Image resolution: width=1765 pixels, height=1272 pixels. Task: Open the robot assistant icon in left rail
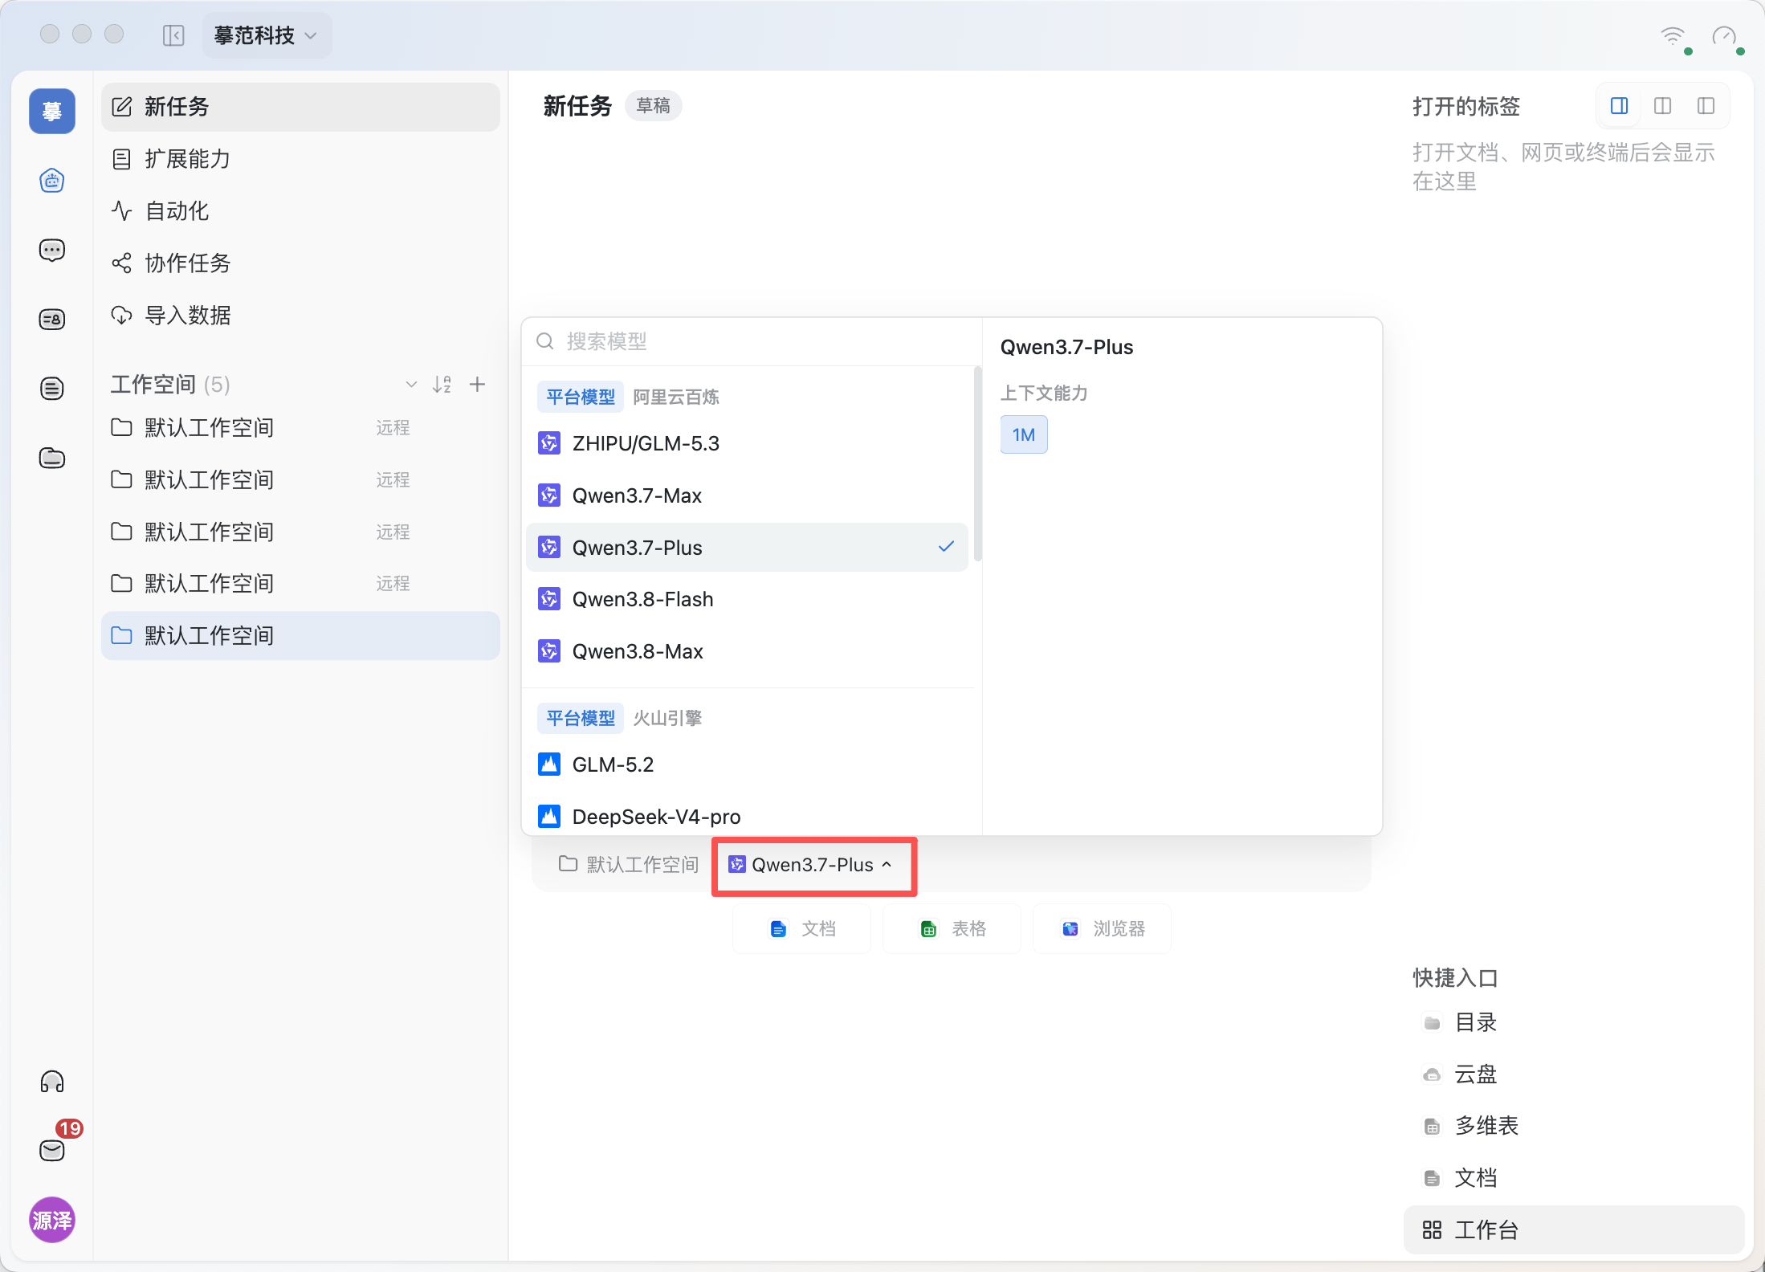52,181
